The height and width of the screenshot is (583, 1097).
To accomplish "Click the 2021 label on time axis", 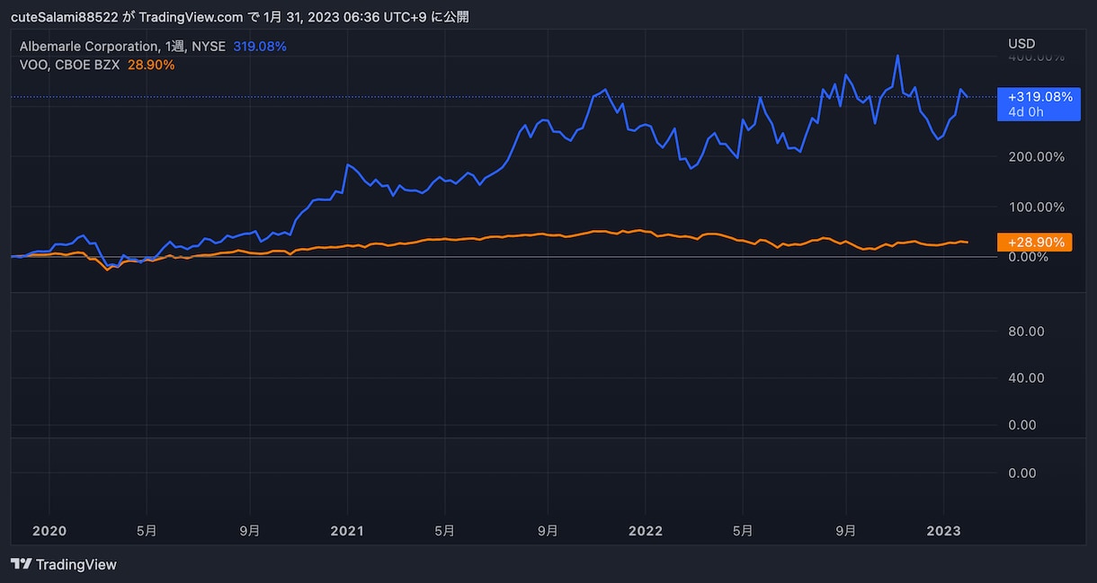I will click(347, 531).
